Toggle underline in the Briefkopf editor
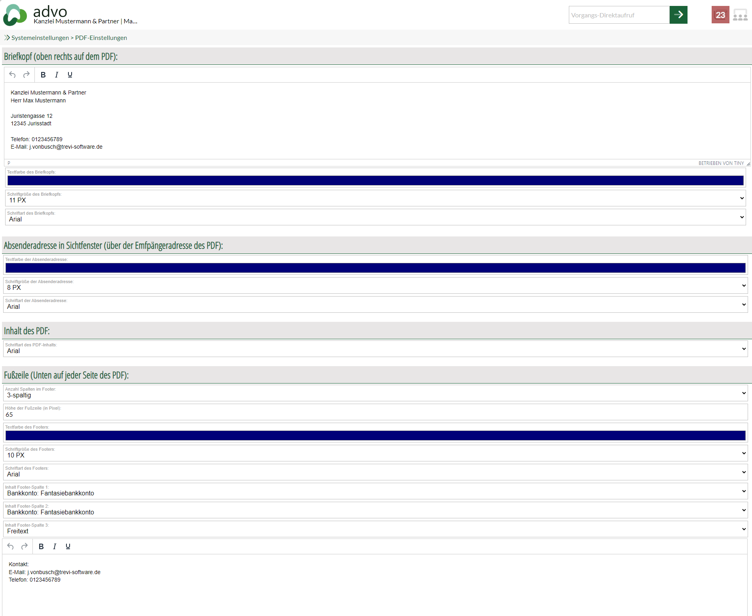This screenshot has height=616, width=752. point(70,75)
